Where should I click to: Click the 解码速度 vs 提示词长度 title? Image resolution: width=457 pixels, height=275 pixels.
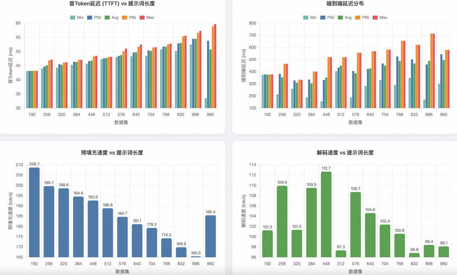pyautogui.click(x=345, y=153)
